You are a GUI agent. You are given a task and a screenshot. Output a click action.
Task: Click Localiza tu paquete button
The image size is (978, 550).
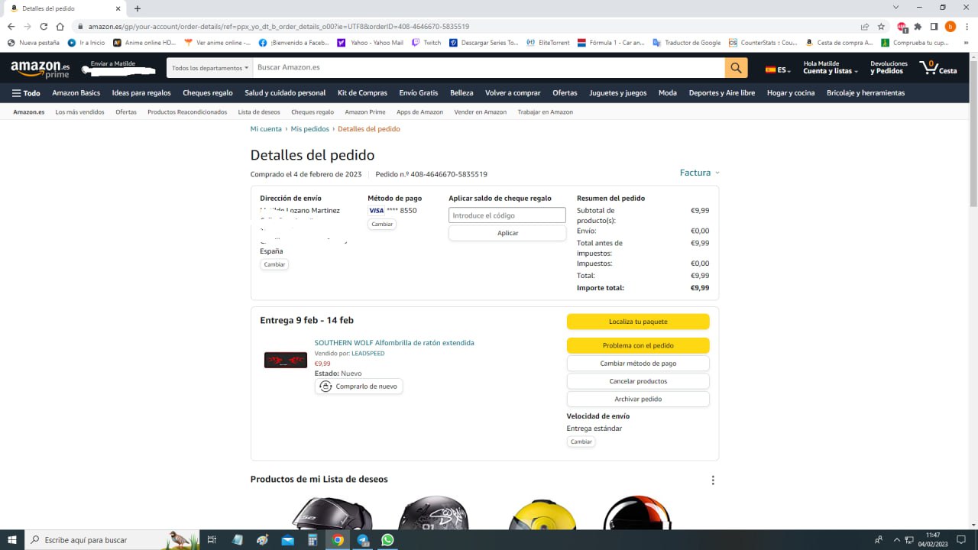coord(638,322)
